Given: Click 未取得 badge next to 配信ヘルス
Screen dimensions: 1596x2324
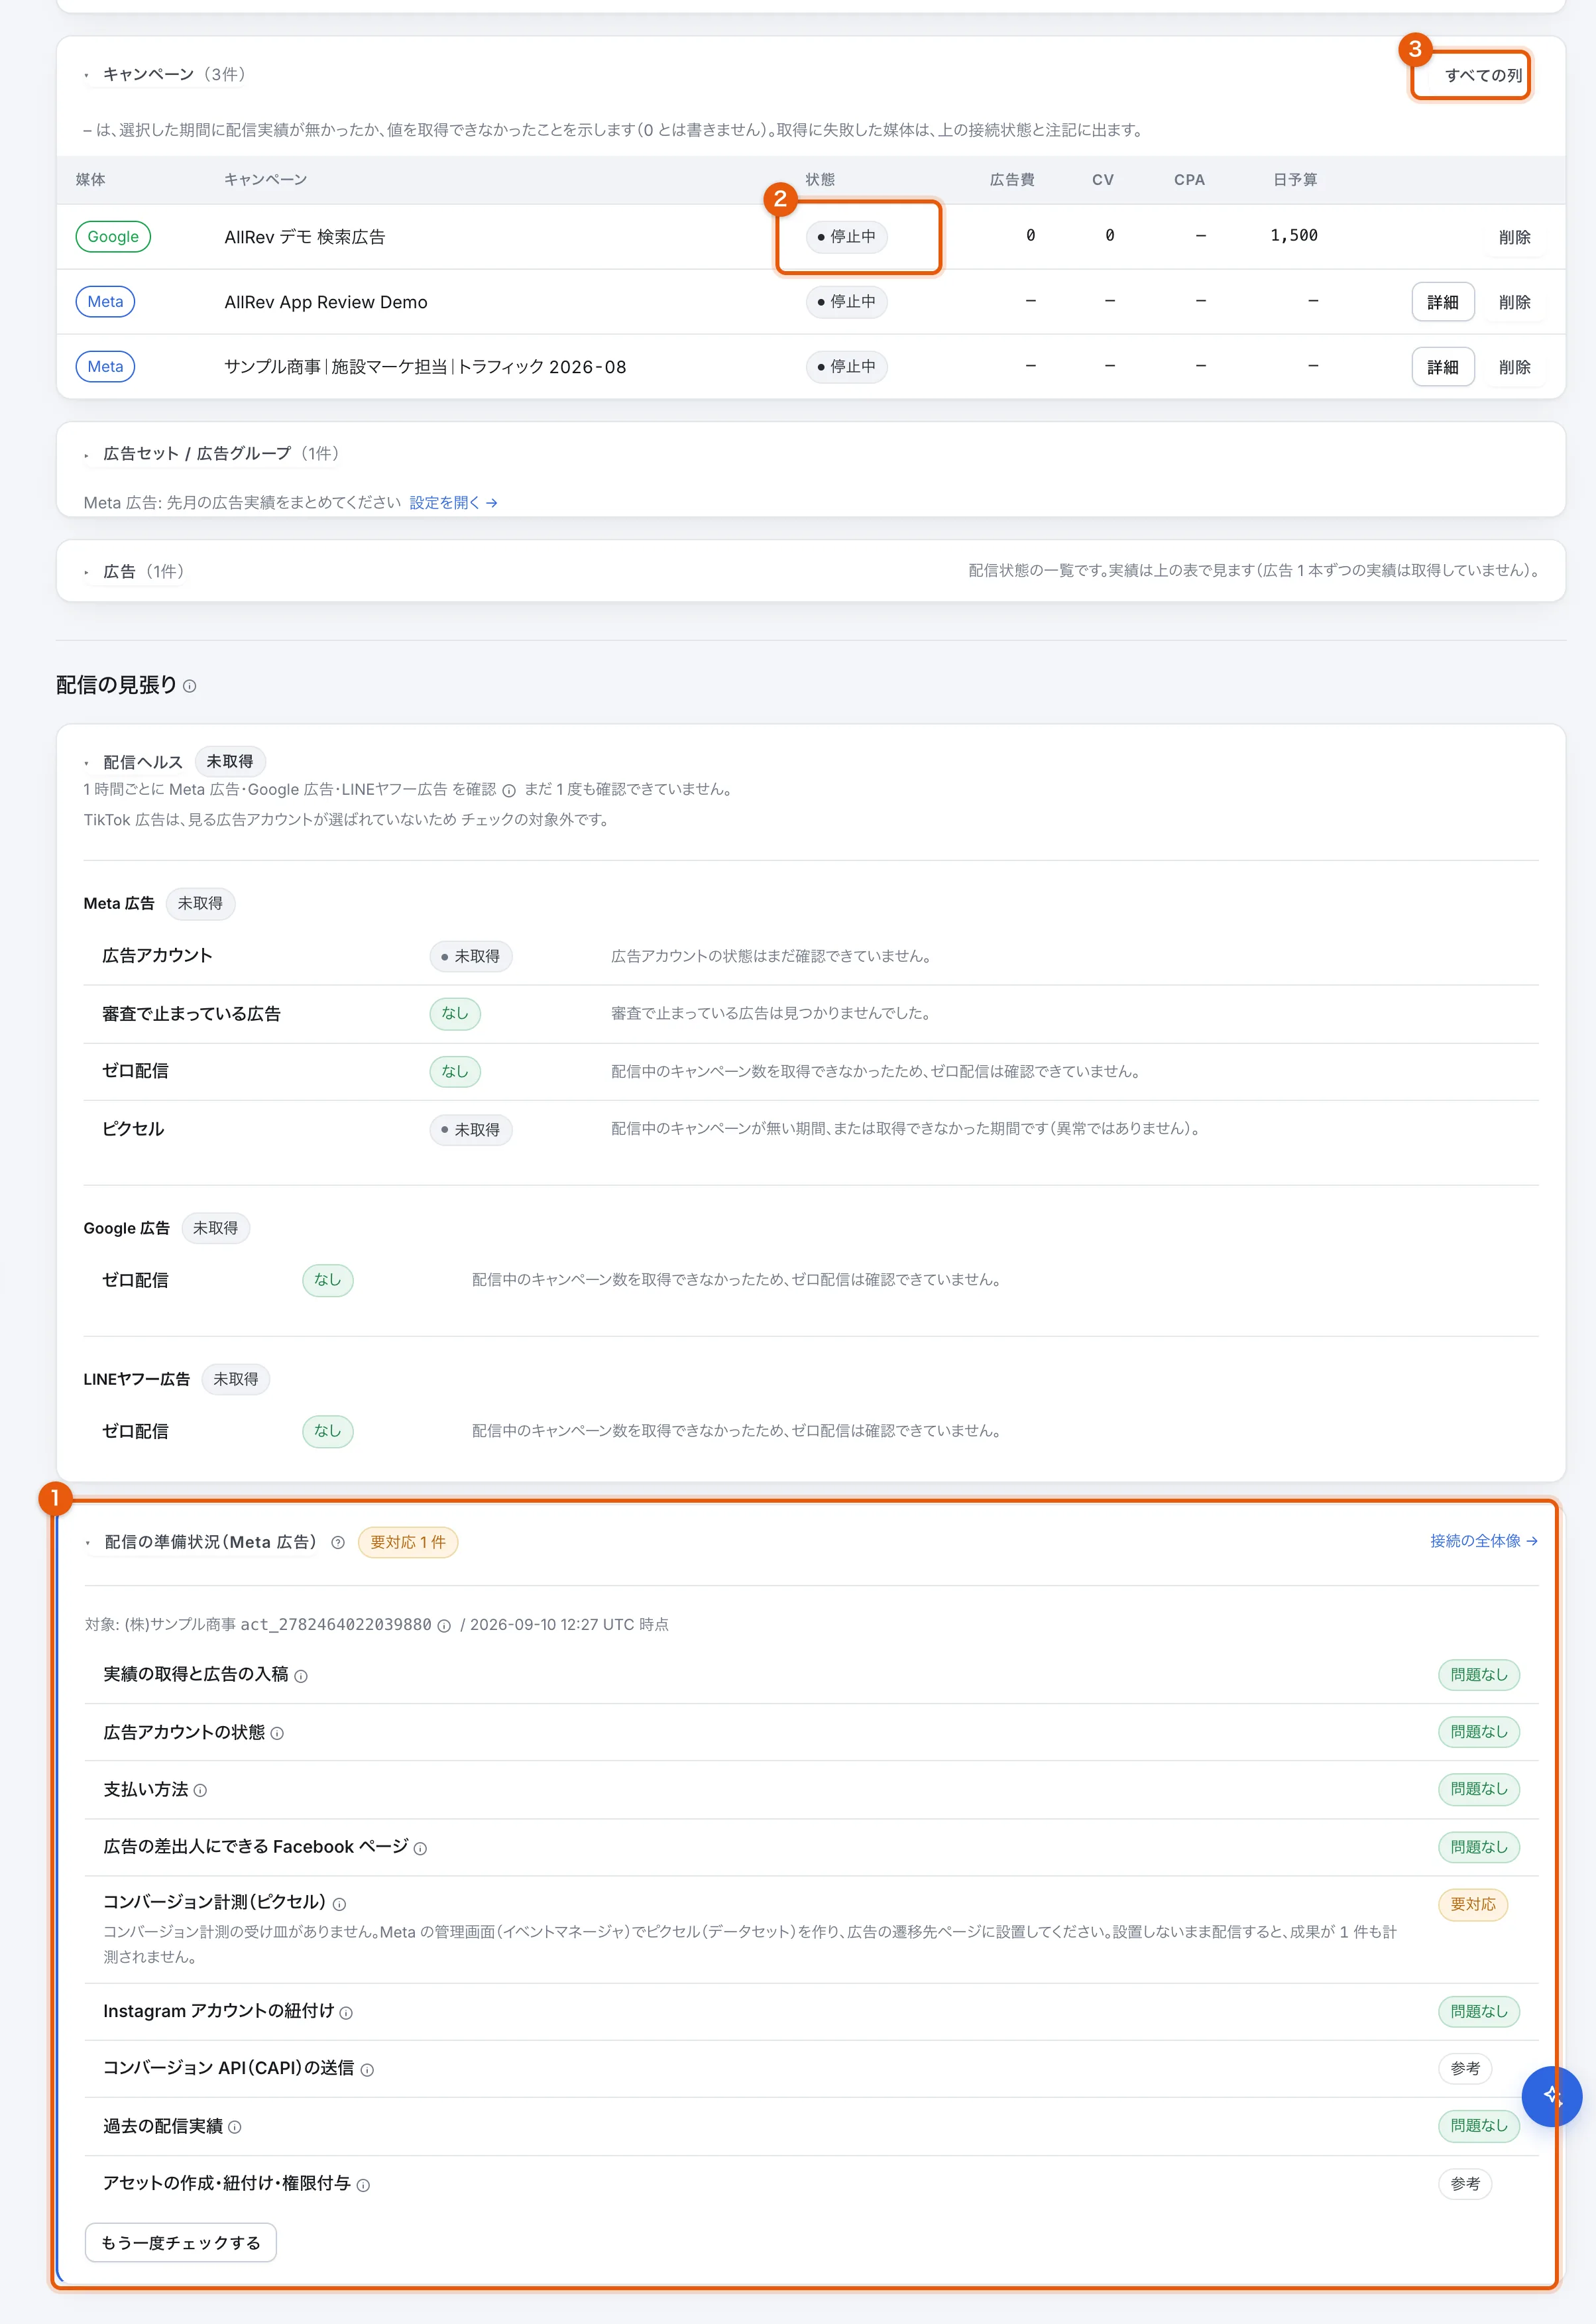Looking at the screenshot, I should (x=229, y=761).
